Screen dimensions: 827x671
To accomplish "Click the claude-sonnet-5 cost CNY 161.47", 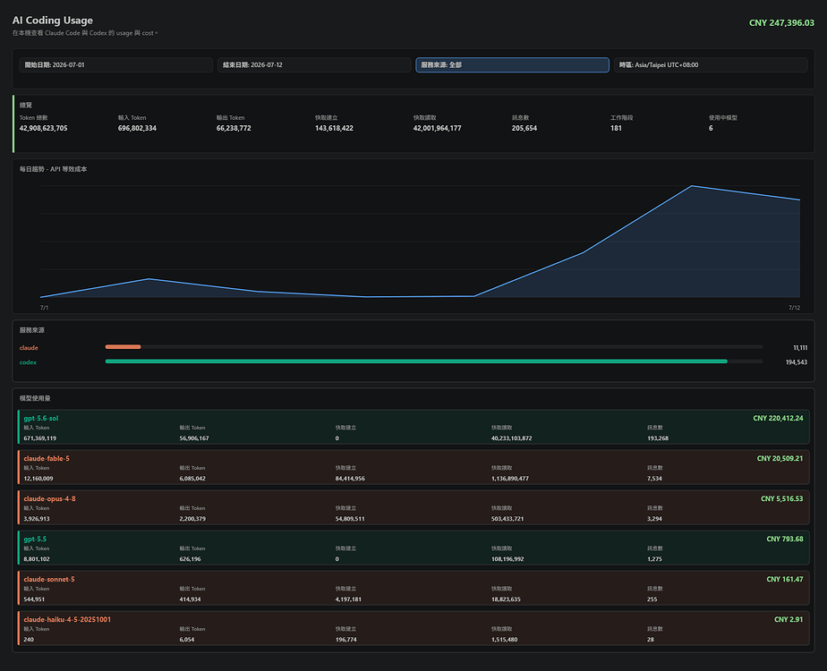I will pos(785,579).
